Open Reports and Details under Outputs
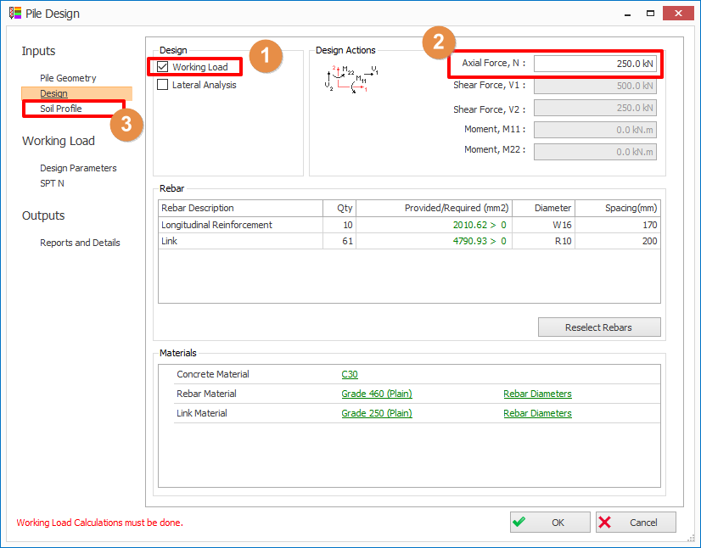Screen dimensions: 701x548 (80, 243)
